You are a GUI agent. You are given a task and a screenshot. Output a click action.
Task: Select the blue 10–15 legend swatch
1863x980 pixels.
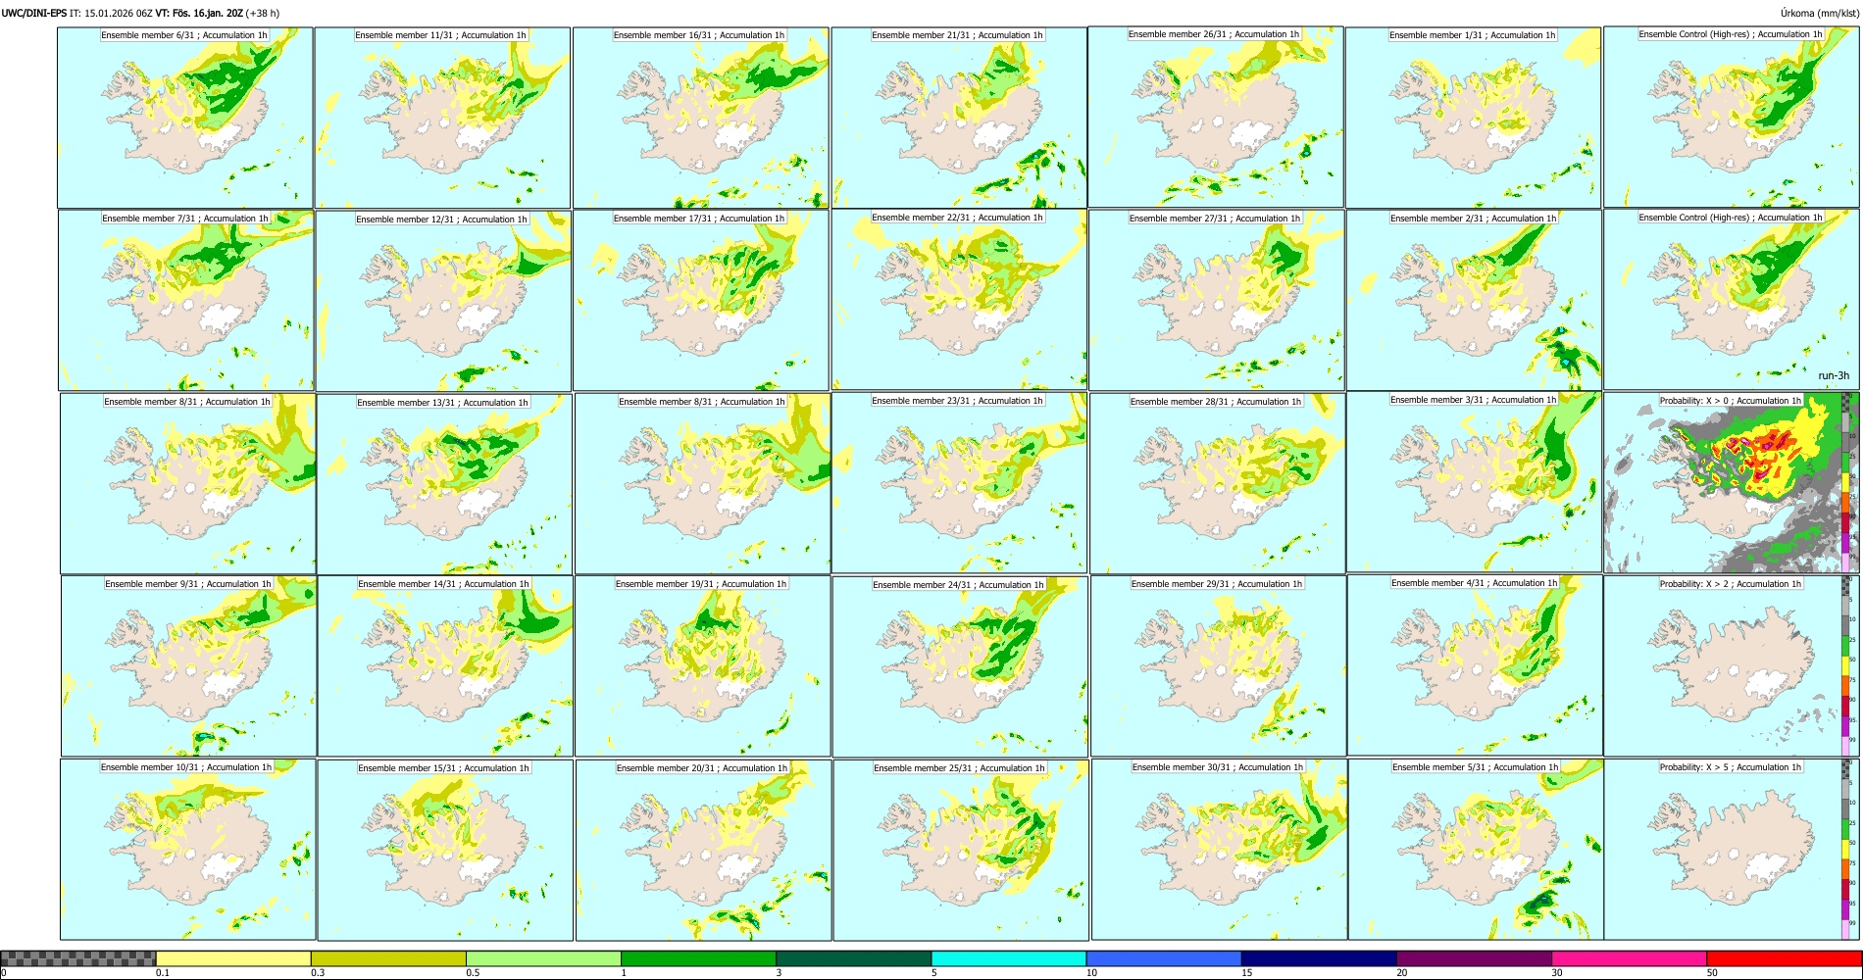1164,958
